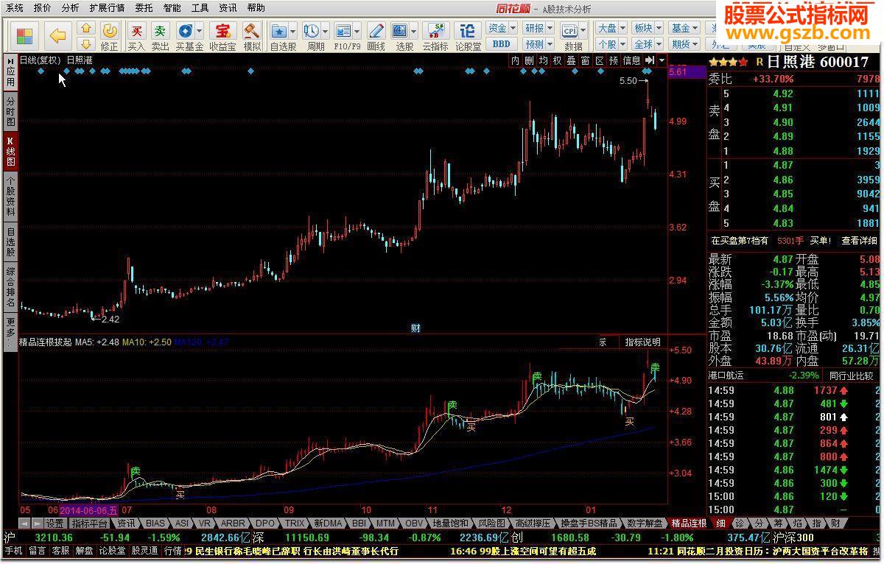884x564 pixels.
Task: Open the 报价 menu
Action: pyautogui.click(x=43, y=7)
